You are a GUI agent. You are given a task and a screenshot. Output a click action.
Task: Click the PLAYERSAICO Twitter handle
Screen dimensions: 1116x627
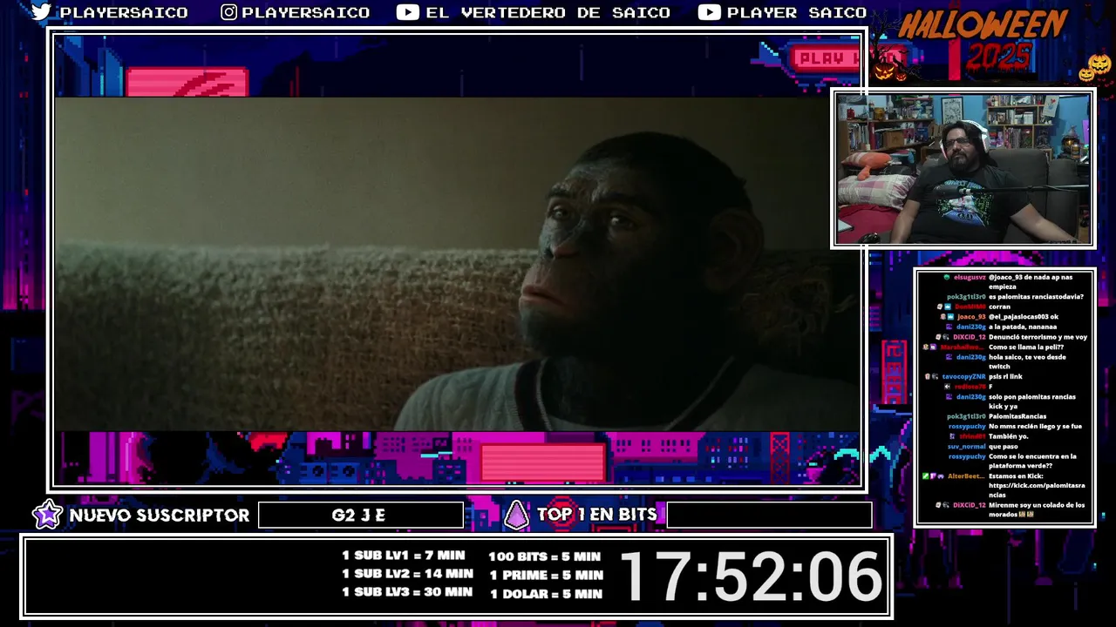click(124, 12)
